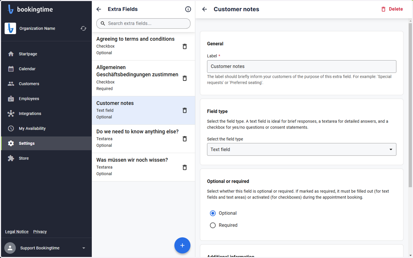This screenshot has width=413, height=258.
Task: Go back from the Extra Fields list
Action: tap(99, 9)
